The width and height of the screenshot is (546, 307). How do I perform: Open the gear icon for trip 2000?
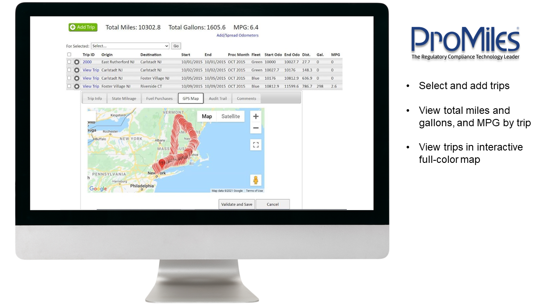pos(77,62)
